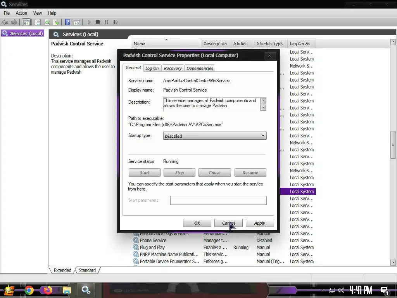
Task: Open the File menu
Action: click(x=7, y=13)
